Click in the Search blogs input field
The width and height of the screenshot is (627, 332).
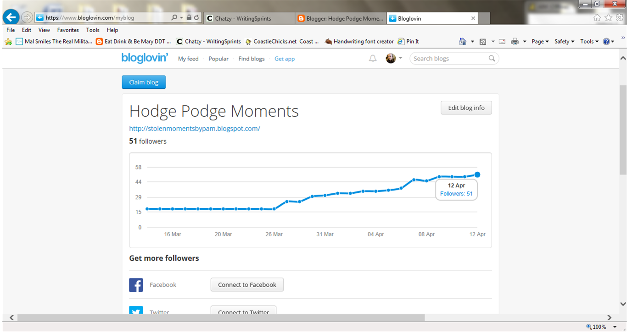(450, 59)
